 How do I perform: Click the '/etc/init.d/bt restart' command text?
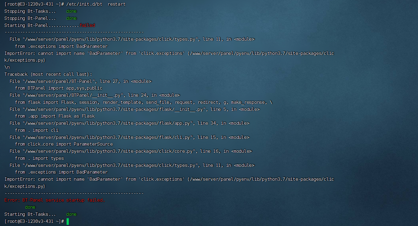[96, 4]
